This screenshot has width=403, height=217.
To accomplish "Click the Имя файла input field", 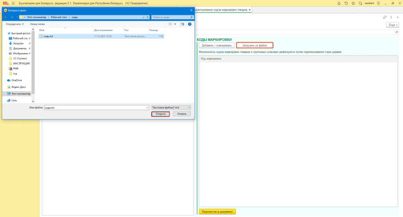I will tap(94, 107).
